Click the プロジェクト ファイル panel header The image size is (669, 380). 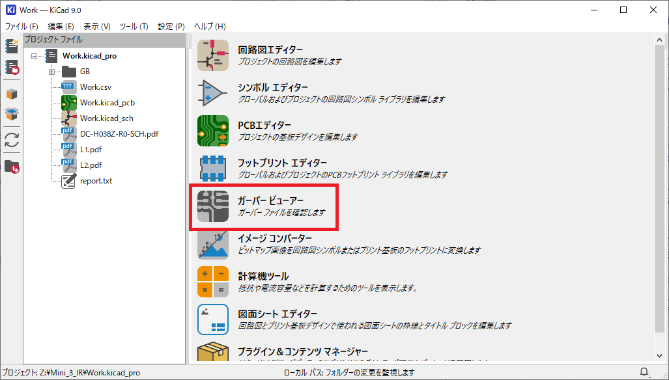[104, 40]
